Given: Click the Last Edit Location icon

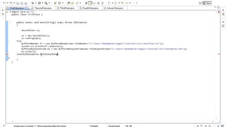Looking at the screenshot, I should click(x=123, y=3).
